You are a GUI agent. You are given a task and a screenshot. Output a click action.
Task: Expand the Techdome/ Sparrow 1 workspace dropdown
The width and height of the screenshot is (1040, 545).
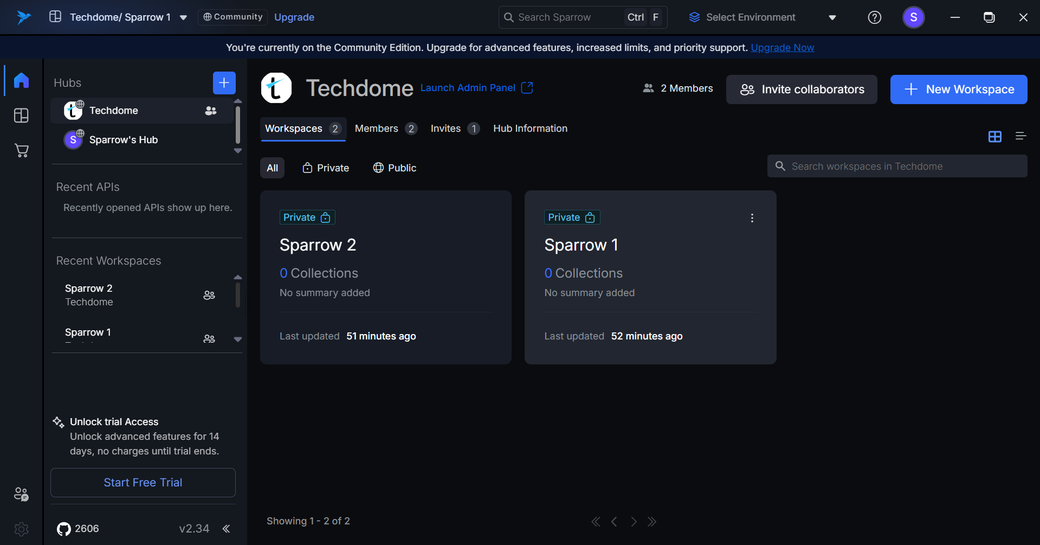184,17
